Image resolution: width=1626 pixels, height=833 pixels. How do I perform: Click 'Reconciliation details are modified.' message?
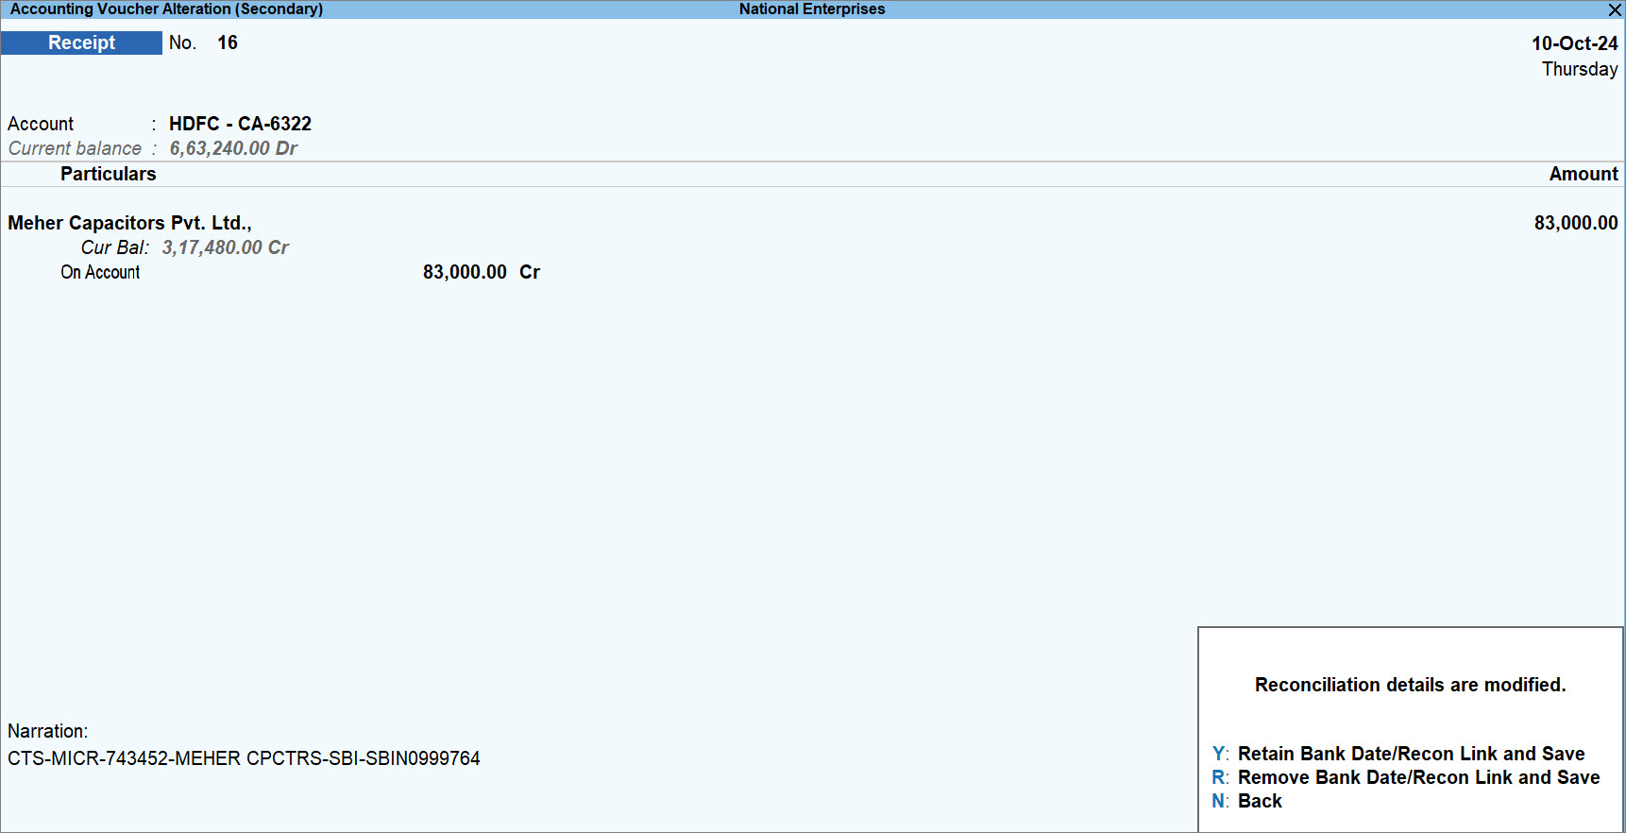point(1410,685)
